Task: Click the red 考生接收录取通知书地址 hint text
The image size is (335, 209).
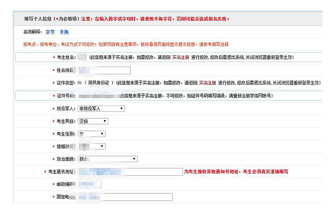Action: pyautogui.click(x=236, y=172)
